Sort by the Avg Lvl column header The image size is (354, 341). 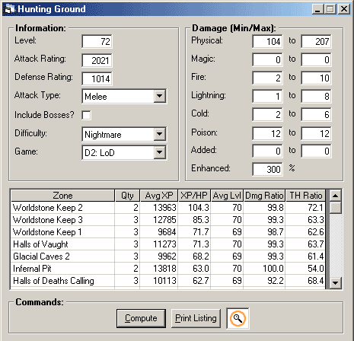pos(227,196)
